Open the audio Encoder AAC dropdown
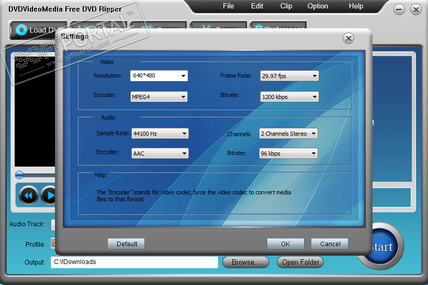Image resolution: width=428 pixels, height=285 pixels. [x=160, y=154]
